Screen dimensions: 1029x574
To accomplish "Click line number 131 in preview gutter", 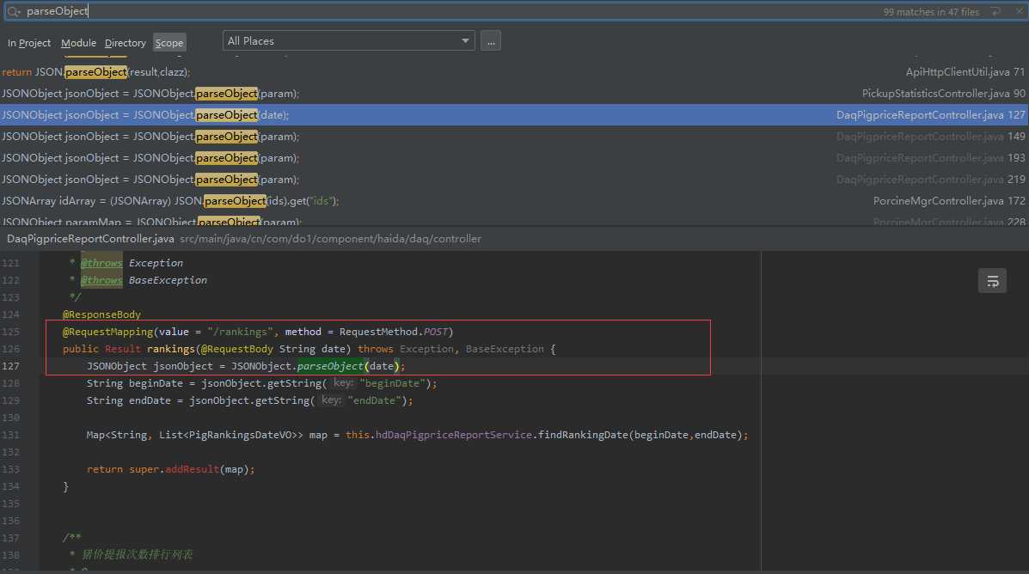I will [x=10, y=435].
